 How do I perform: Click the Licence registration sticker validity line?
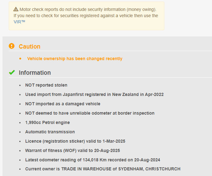pos(75,141)
